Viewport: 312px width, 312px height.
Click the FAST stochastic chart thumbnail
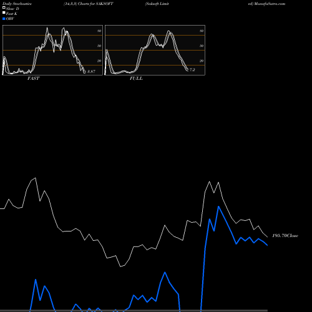pyautogui.click(x=52, y=50)
